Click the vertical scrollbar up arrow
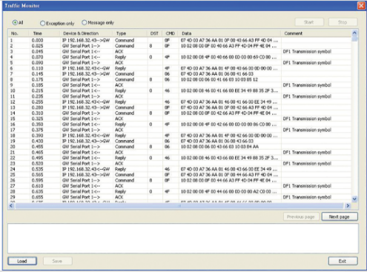 coord(354,33)
